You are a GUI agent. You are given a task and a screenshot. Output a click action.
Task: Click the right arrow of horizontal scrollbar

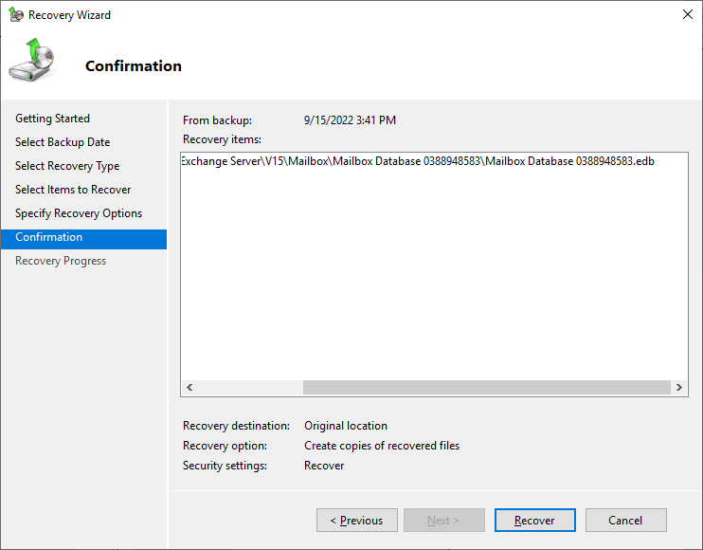point(678,387)
